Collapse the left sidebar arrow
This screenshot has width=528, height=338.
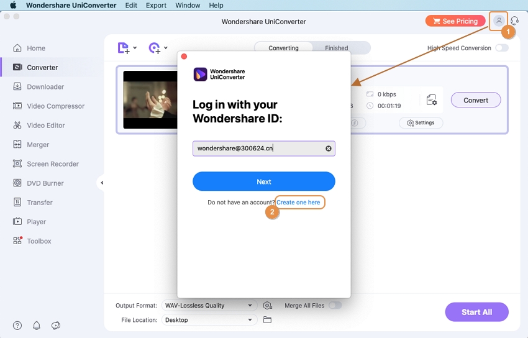pyautogui.click(x=102, y=183)
